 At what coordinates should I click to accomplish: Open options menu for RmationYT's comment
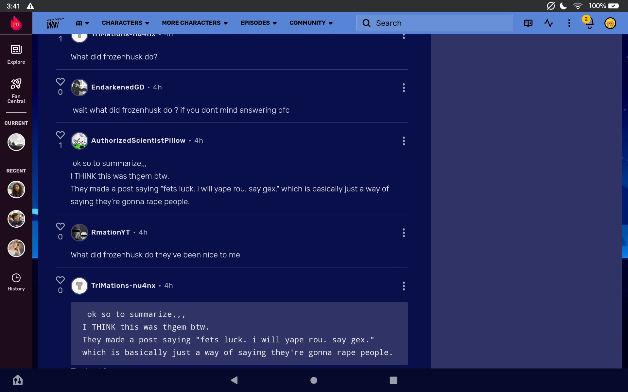pos(404,233)
